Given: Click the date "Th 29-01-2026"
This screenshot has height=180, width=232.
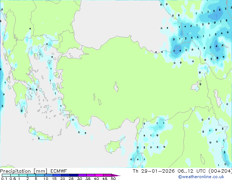Looking at the screenshot, I should tap(154, 171).
